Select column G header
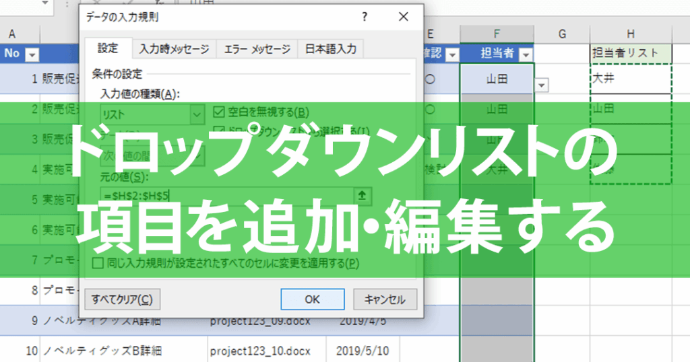Screen dimensions: 690x362 click(562, 34)
